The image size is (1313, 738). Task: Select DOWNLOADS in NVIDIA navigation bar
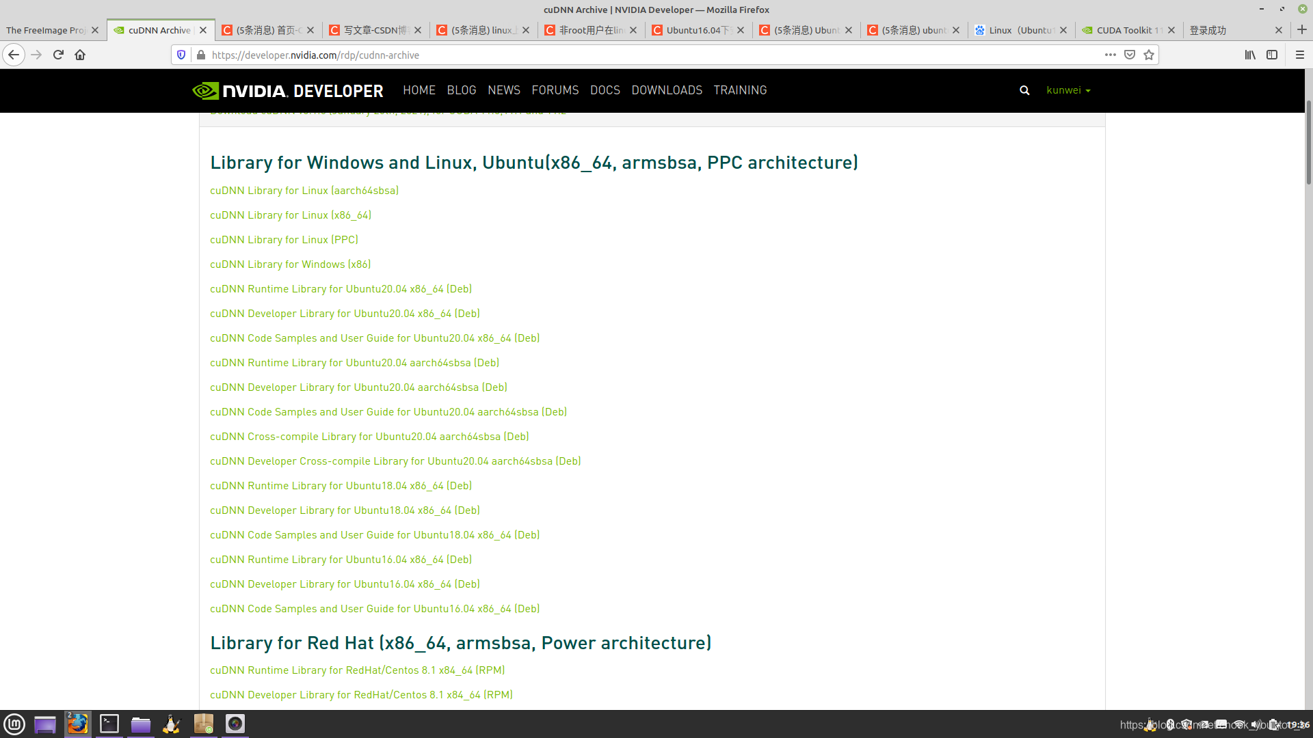point(667,90)
